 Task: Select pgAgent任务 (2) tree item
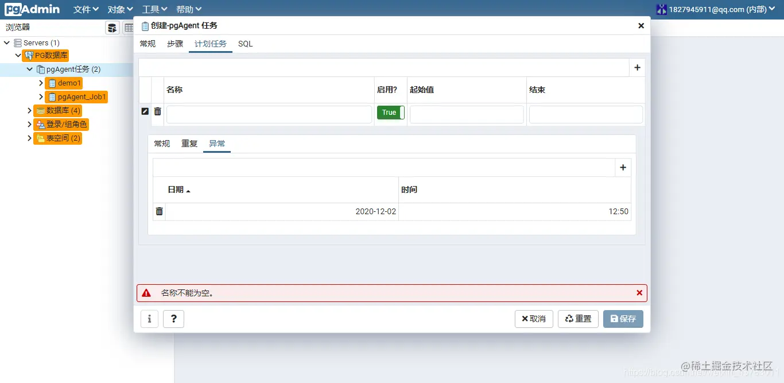(x=73, y=69)
